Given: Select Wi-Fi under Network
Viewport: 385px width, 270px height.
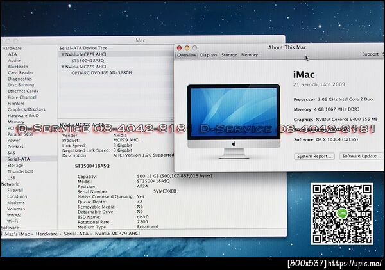Looking at the screenshot, I should [13, 221].
